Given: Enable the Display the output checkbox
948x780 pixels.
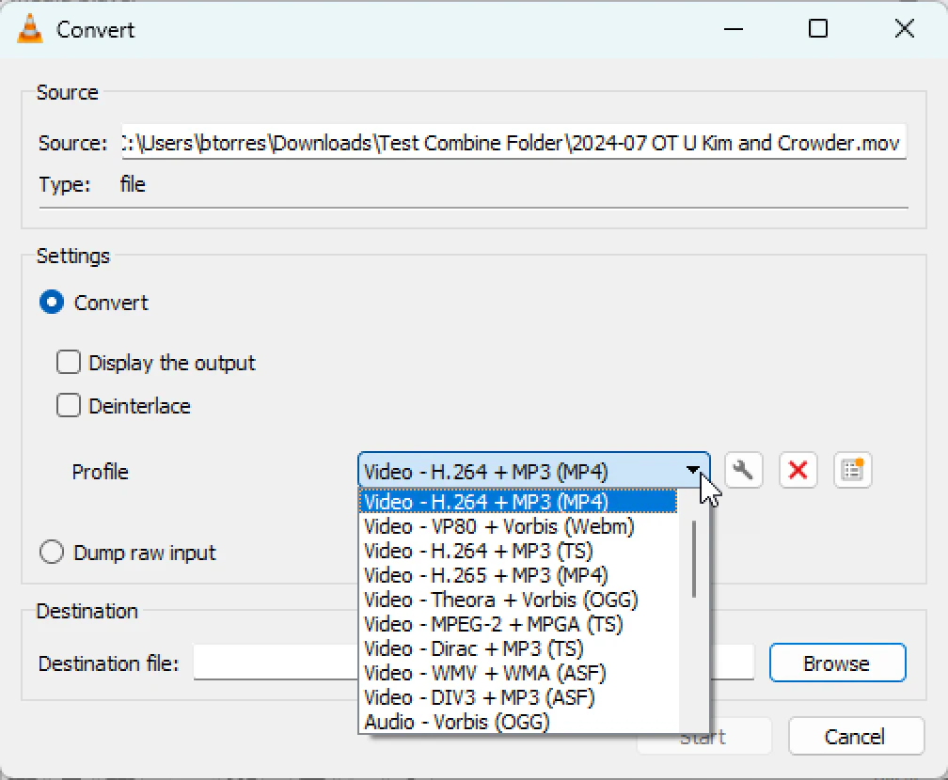Looking at the screenshot, I should tap(69, 362).
